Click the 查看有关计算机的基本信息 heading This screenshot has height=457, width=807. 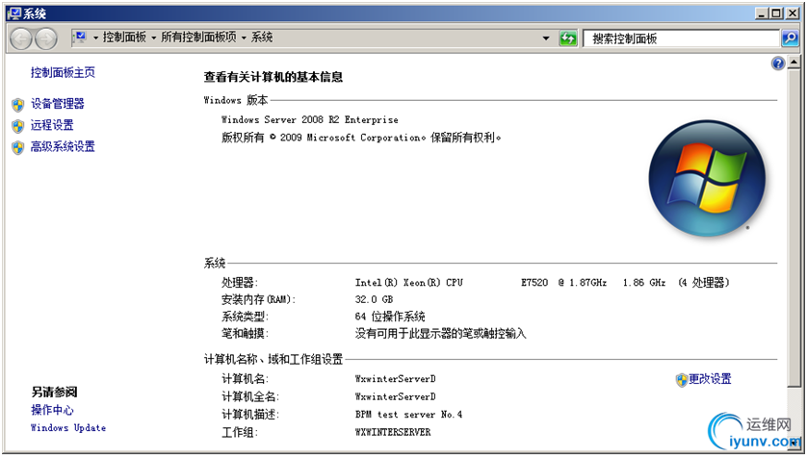[x=273, y=77]
